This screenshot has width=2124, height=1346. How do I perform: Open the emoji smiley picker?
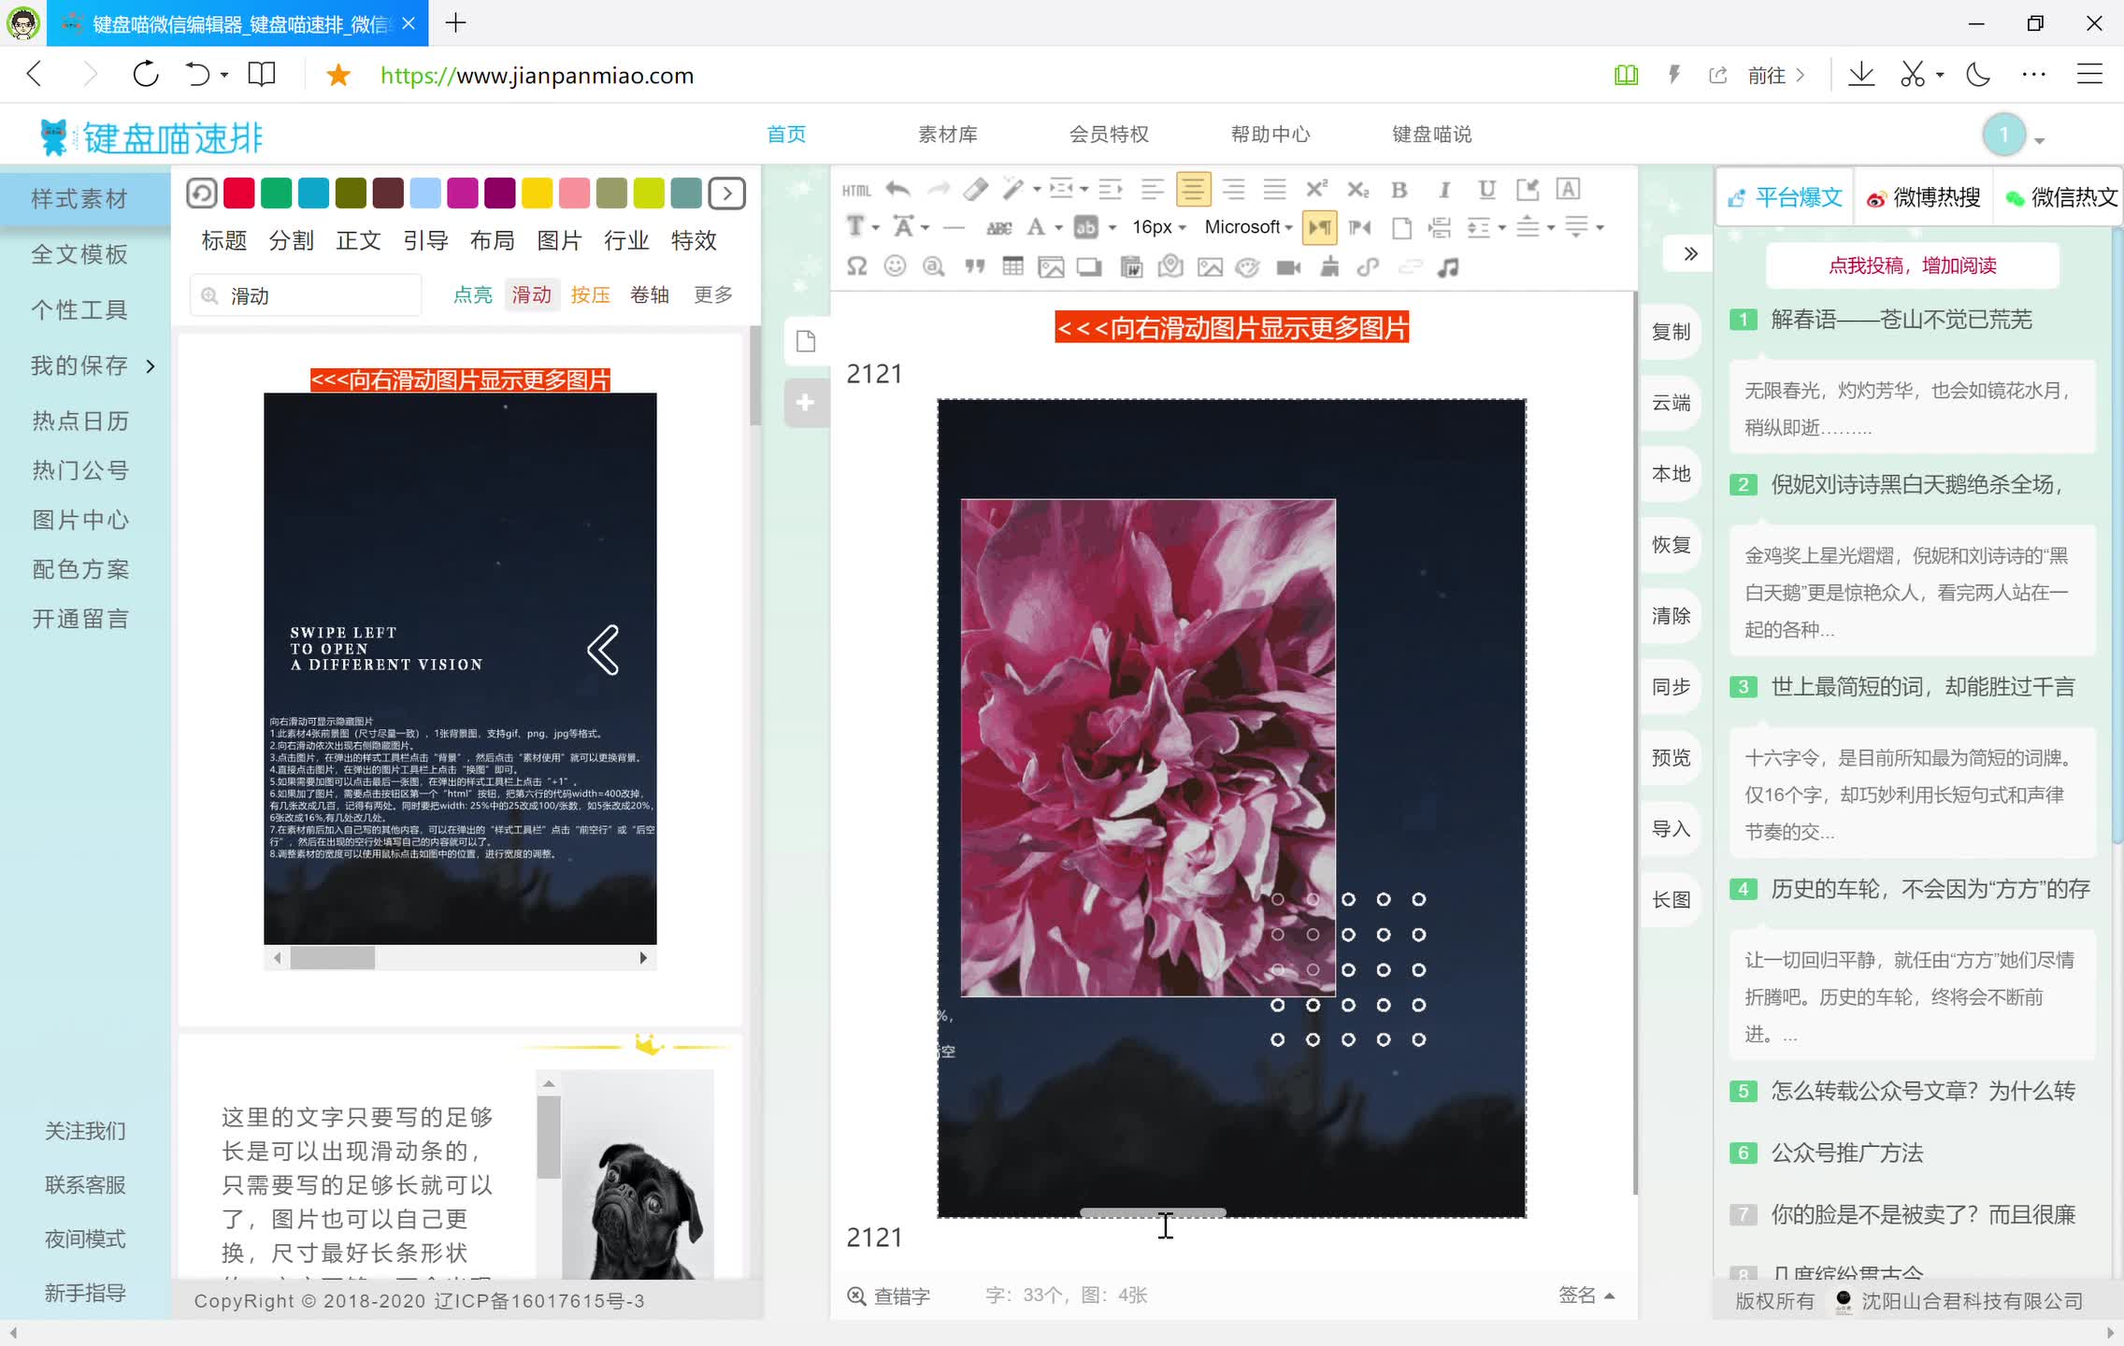[x=895, y=267]
